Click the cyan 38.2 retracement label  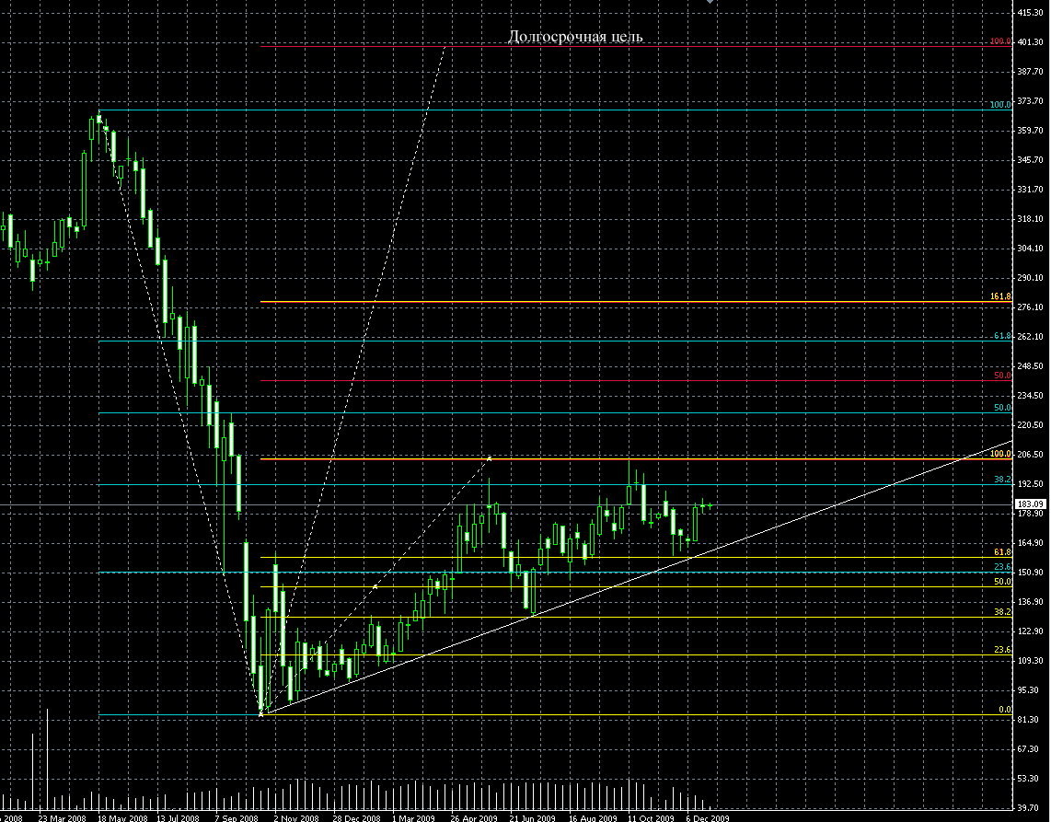[1002, 480]
